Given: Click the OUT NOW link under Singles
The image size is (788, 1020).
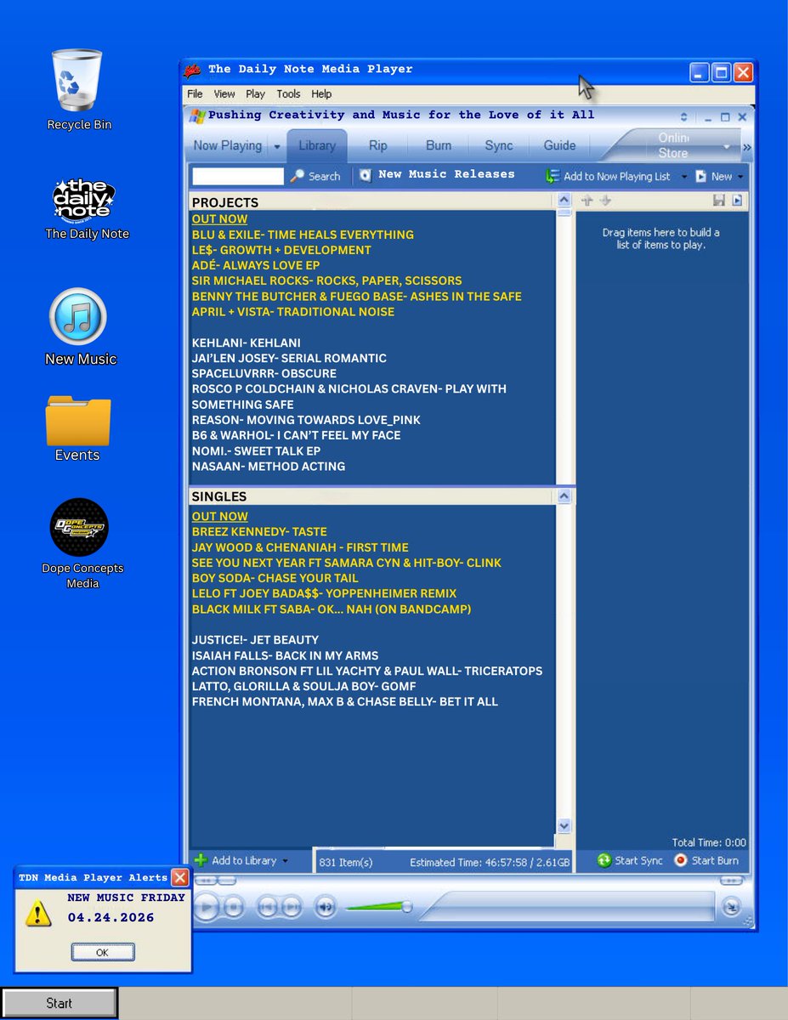Looking at the screenshot, I should (x=219, y=516).
